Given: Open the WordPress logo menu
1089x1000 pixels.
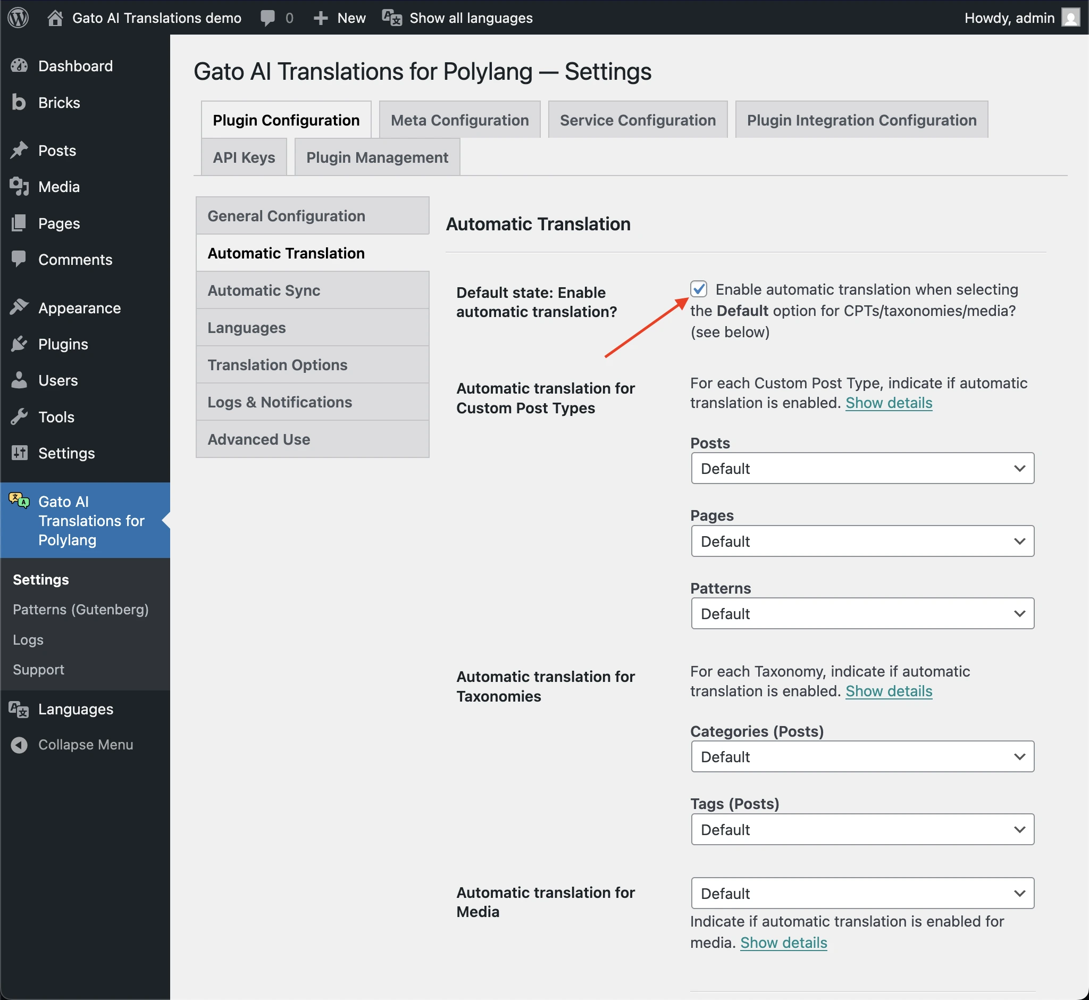Looking at the screenshot, I should point(18,18).
